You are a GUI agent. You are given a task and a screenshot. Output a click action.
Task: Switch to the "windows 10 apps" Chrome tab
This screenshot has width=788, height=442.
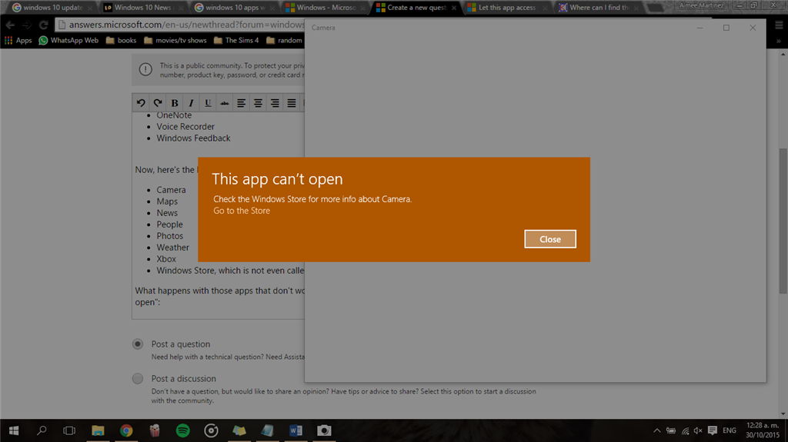[235, 8]
